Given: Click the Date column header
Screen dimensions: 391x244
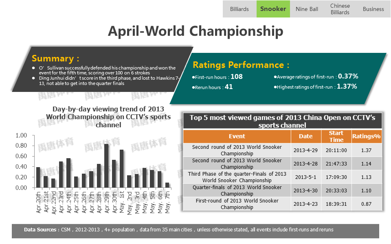Looking at the screenshot, I should tap(305, 136).
